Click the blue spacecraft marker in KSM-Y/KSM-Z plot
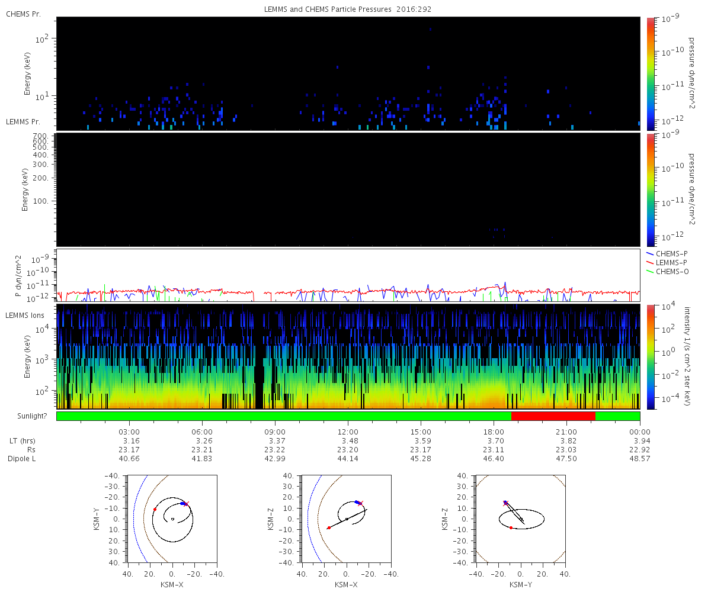The height and width of the screenshot is (592, 711). pos(505,503)
